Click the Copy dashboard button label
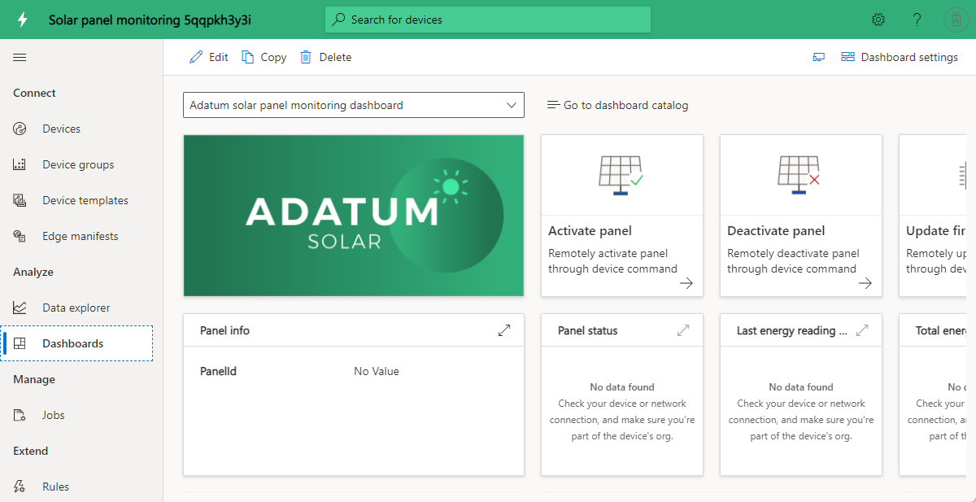 pos(273,57)
